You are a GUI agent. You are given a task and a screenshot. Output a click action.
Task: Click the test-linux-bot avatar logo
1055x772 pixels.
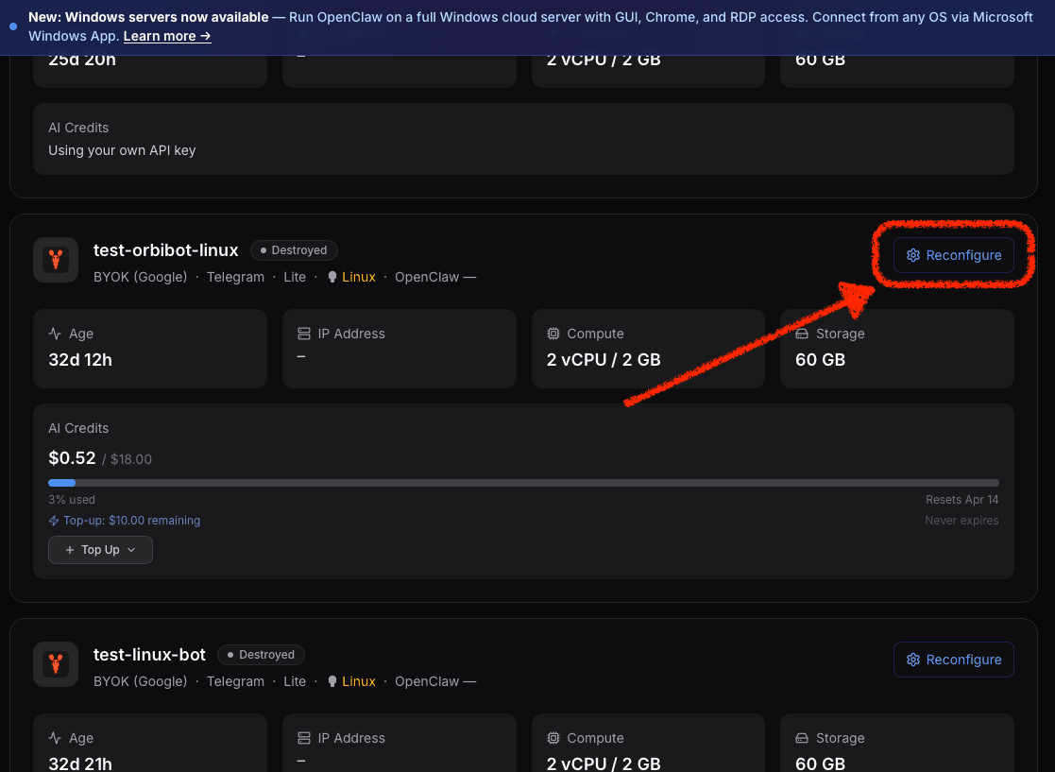tap(56, 664)
